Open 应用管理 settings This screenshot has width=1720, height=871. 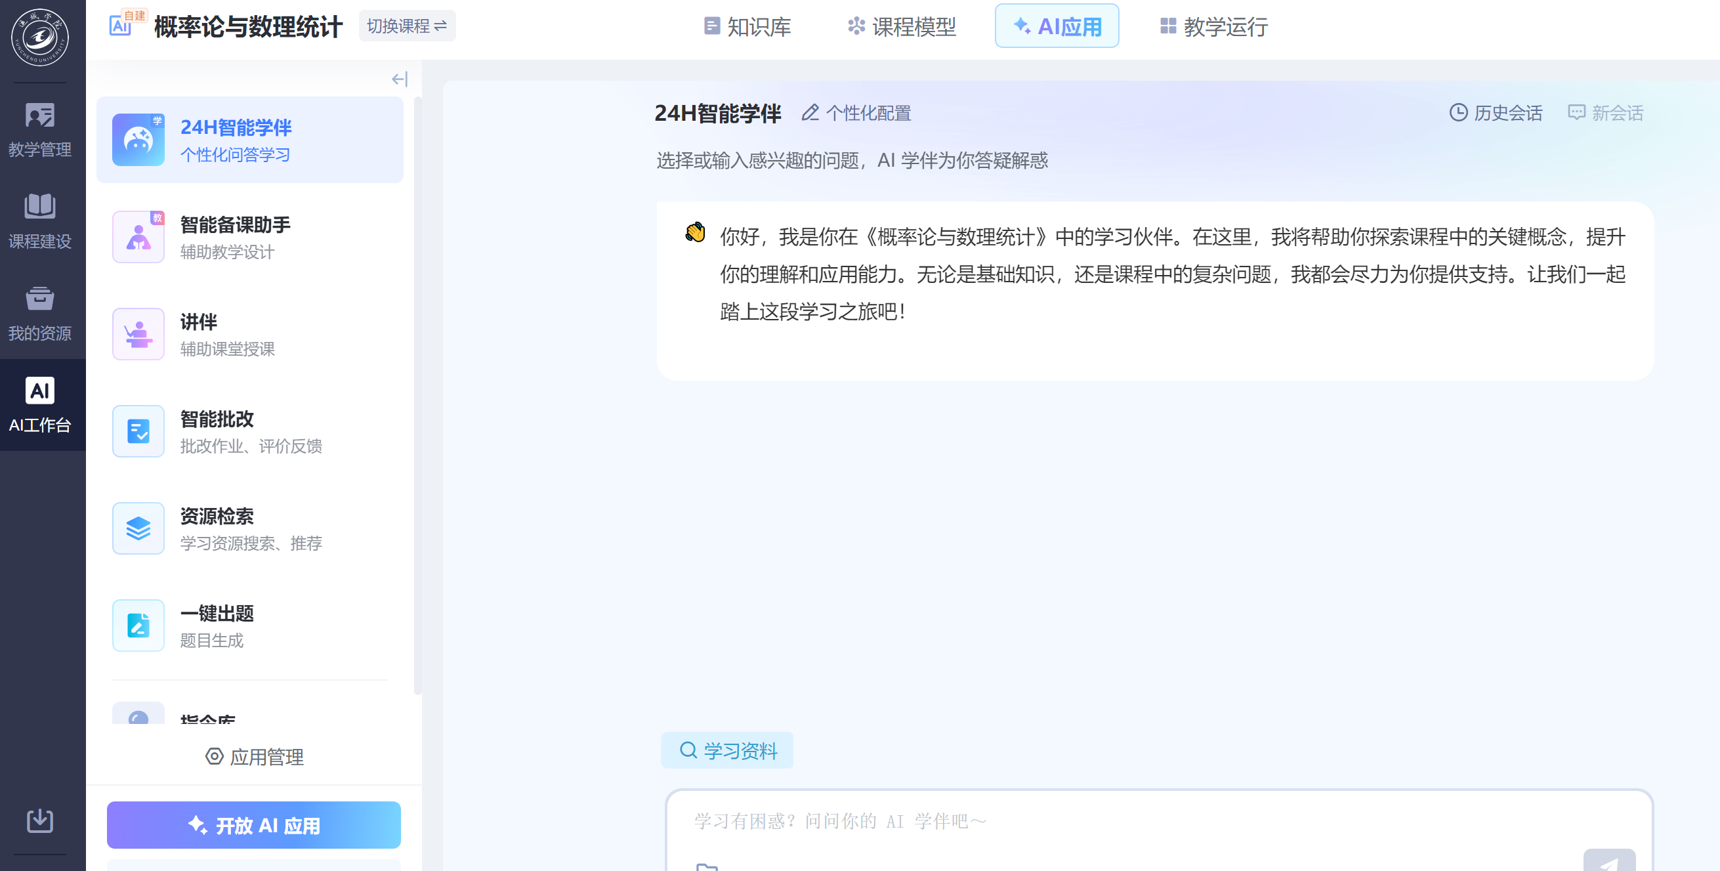254,757
